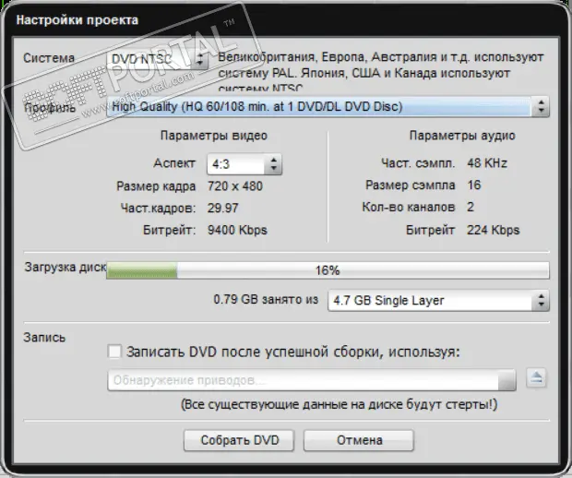Enable the Записать DVD checkbox
Screen dimensions: 572x478
(114, 352)
